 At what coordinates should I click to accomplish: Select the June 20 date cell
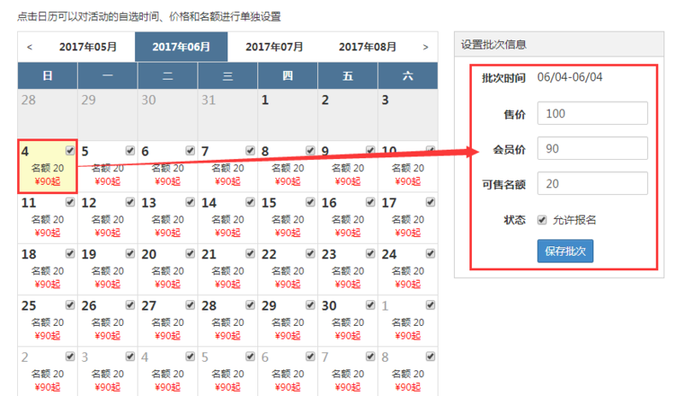click(167, 269)
